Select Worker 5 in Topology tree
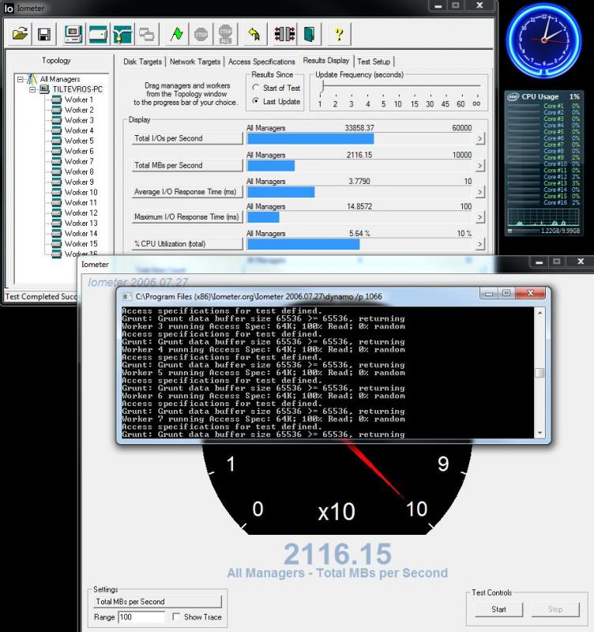 click(x=79, y=141)
